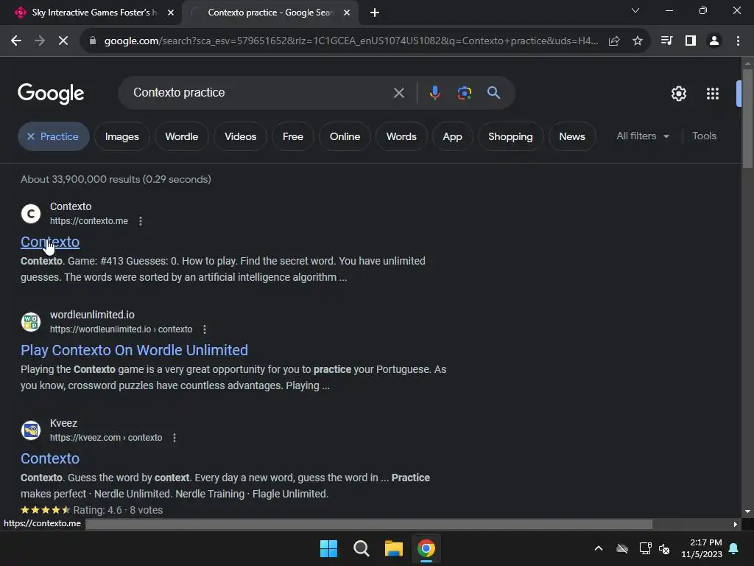The image size is (754, 566).
Task: Open the notifications bell in taskbar
Action: click(734, 548)
